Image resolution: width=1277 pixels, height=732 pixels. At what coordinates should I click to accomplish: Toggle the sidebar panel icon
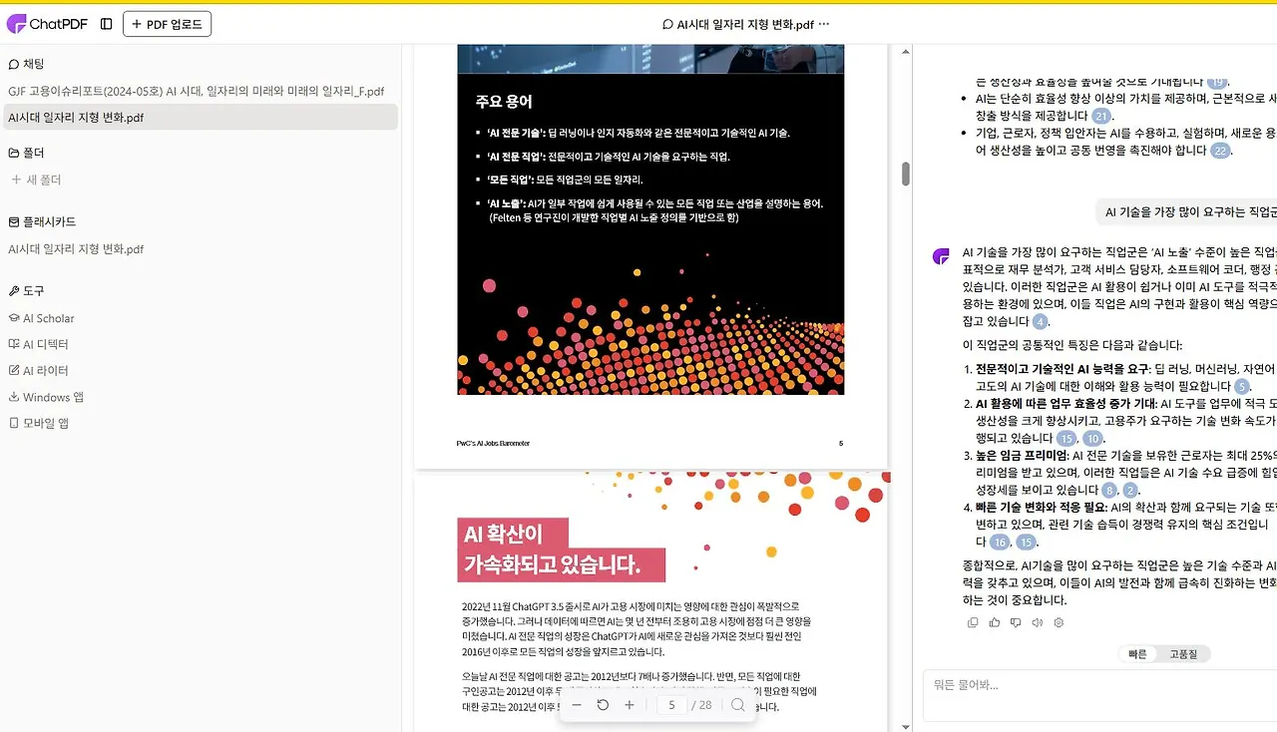106,24
